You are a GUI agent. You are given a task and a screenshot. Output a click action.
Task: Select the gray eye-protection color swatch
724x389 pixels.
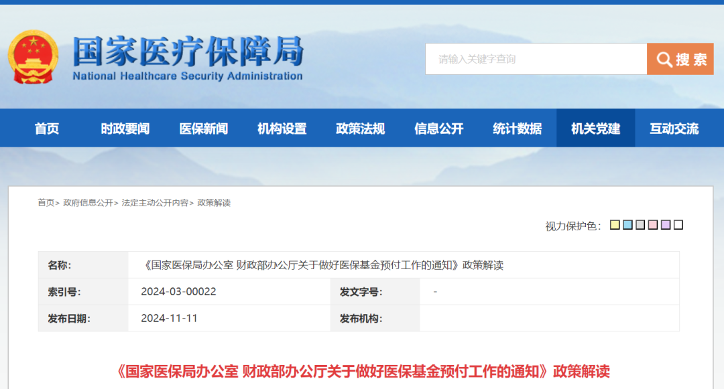coord(640,225)
